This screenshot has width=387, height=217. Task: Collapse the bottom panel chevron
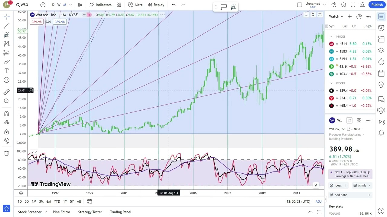tap(310, 212)
